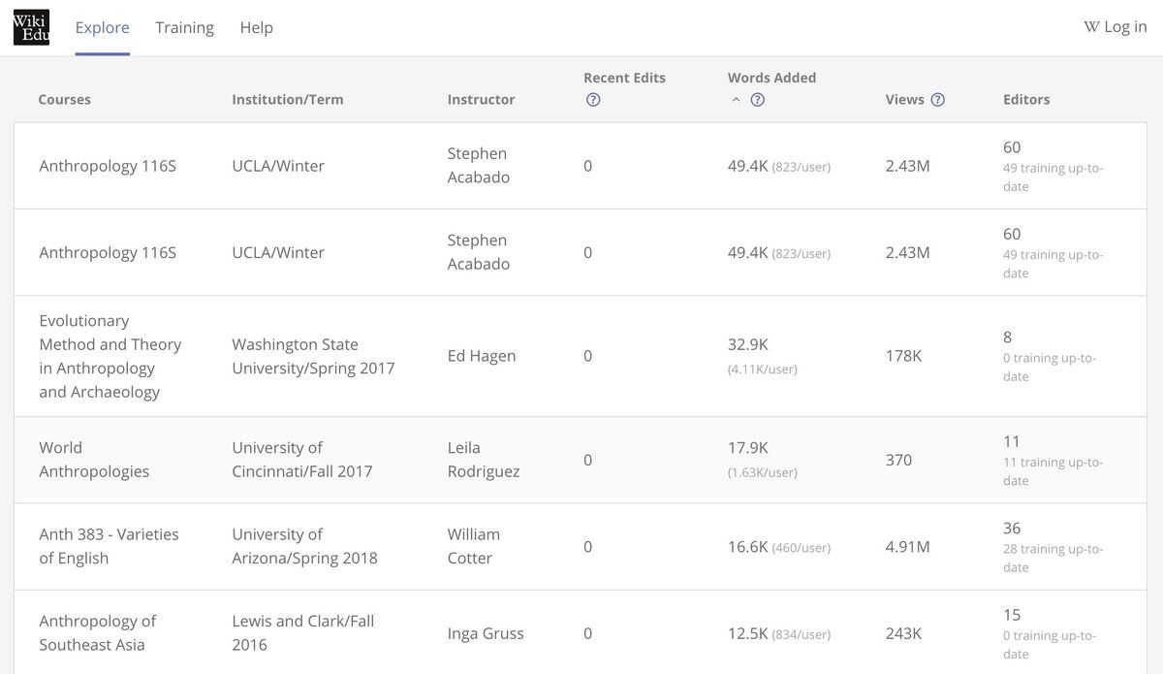Screen dimensions: 1163x674
Task: Open Evolutionary Method and Theory course row
Action: tap(110, 356)
